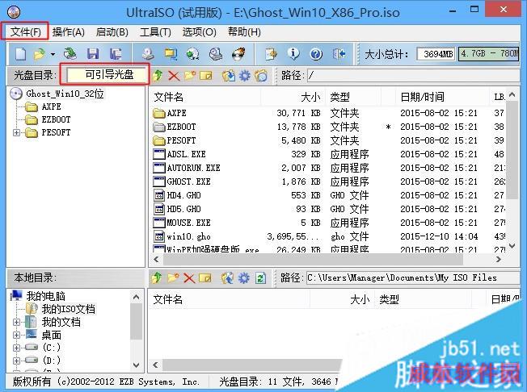Click the Open CD/DVD green arrow icon
This screenshot has height=392, width=527.
tap(70, 54)
